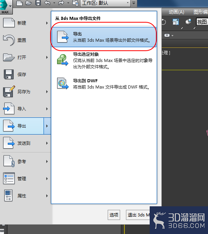The image size is (208, 234).
Task: Click the 选项 button
Action: tap(114, 215)
